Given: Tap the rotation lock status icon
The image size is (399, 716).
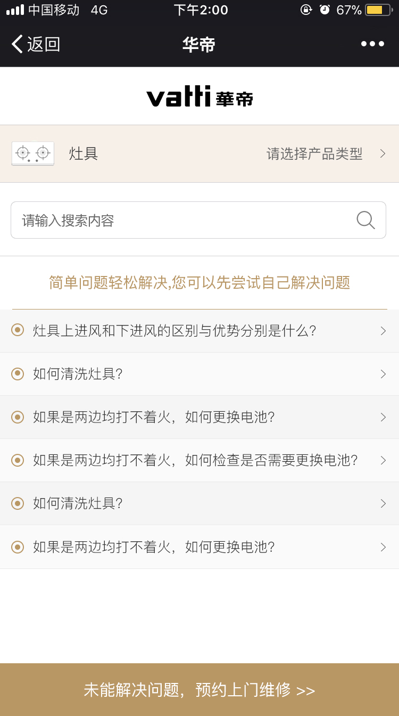Looking at the screenshot, I should pos(306,10).
